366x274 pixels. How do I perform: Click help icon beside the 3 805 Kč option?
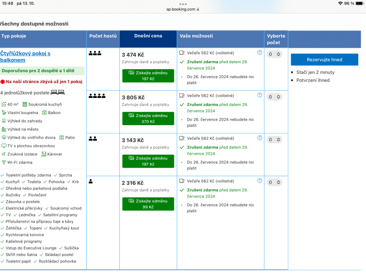coord(260,95)
